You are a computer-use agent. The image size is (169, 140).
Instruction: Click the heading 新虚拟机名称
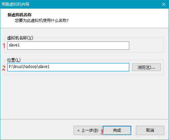pos(20,15)
